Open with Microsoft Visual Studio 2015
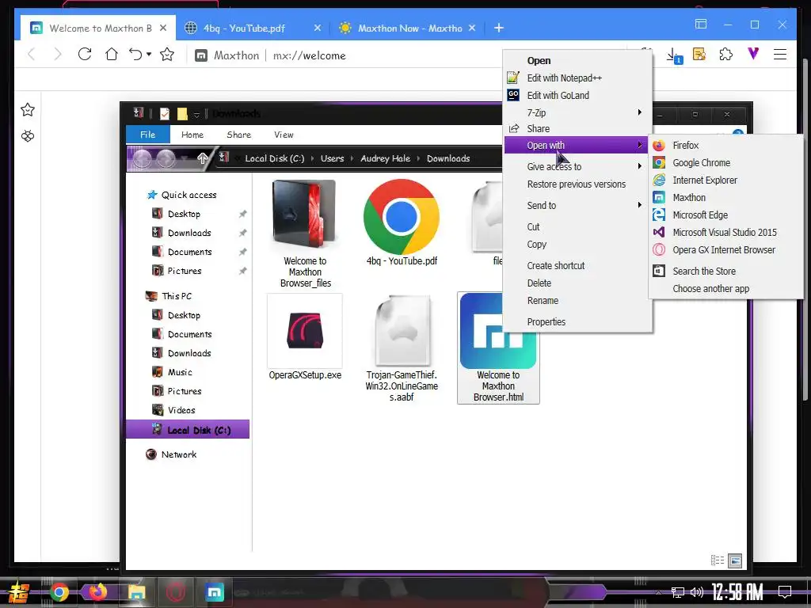Viewport: 811px width, 608px height. (x=725, y=232)
